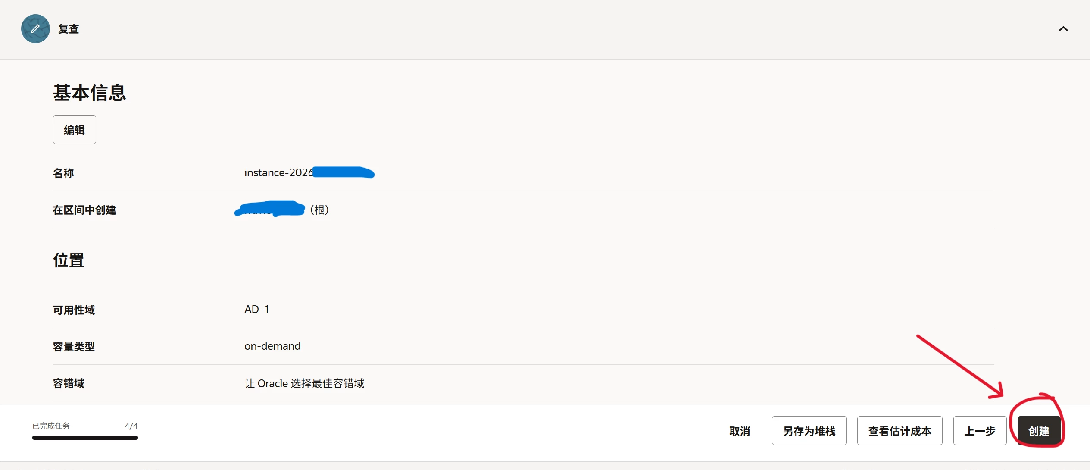Click the 已完成任务 progress bar
Screen dimensions: 1090x470
[x=85, y=438]
